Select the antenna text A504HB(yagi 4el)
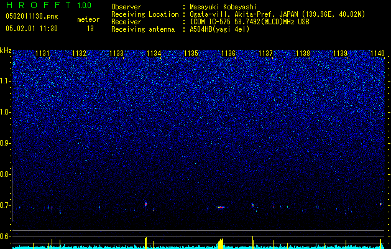 pyautogui.click(x=219, y=29)
